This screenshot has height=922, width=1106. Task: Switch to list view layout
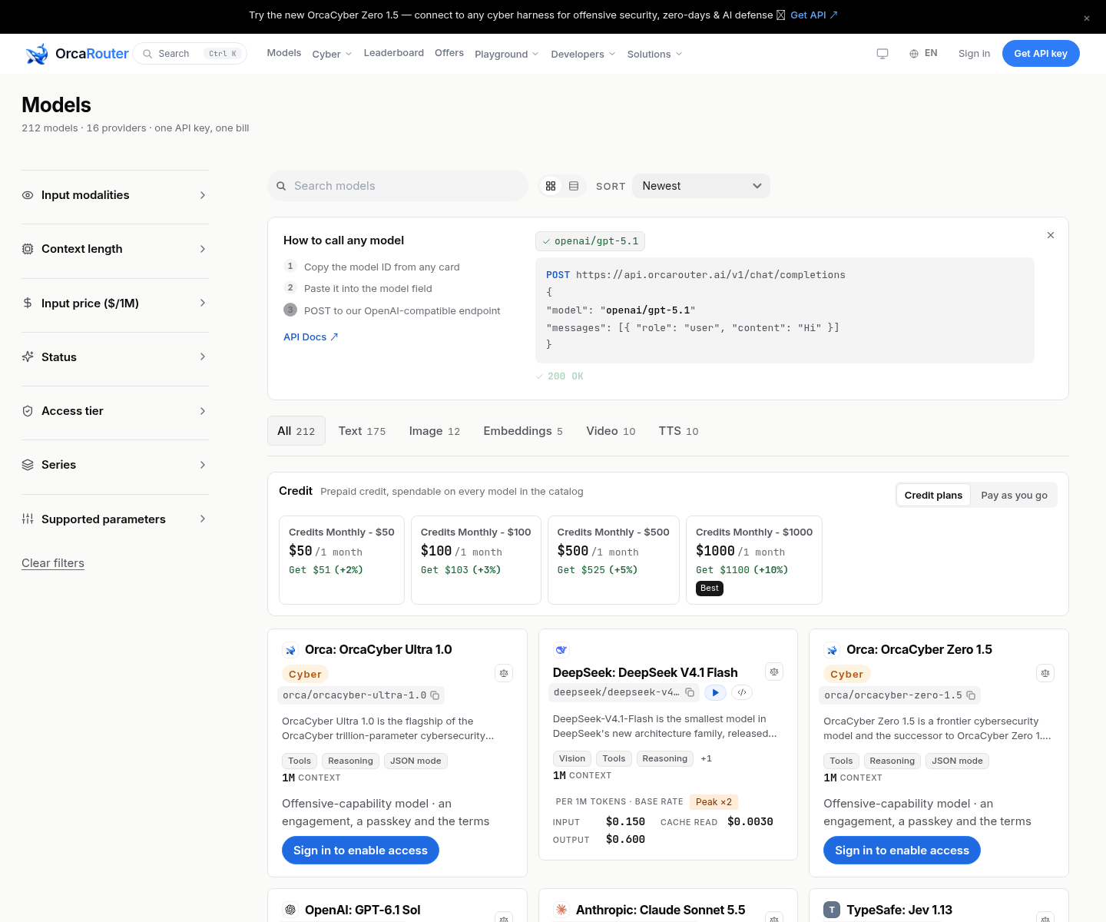coord(574,186)
